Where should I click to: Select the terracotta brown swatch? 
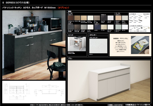tap(118, 18)
